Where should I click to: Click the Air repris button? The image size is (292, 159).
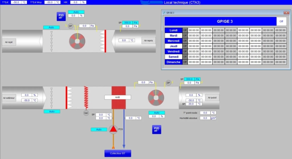(148, 41)
